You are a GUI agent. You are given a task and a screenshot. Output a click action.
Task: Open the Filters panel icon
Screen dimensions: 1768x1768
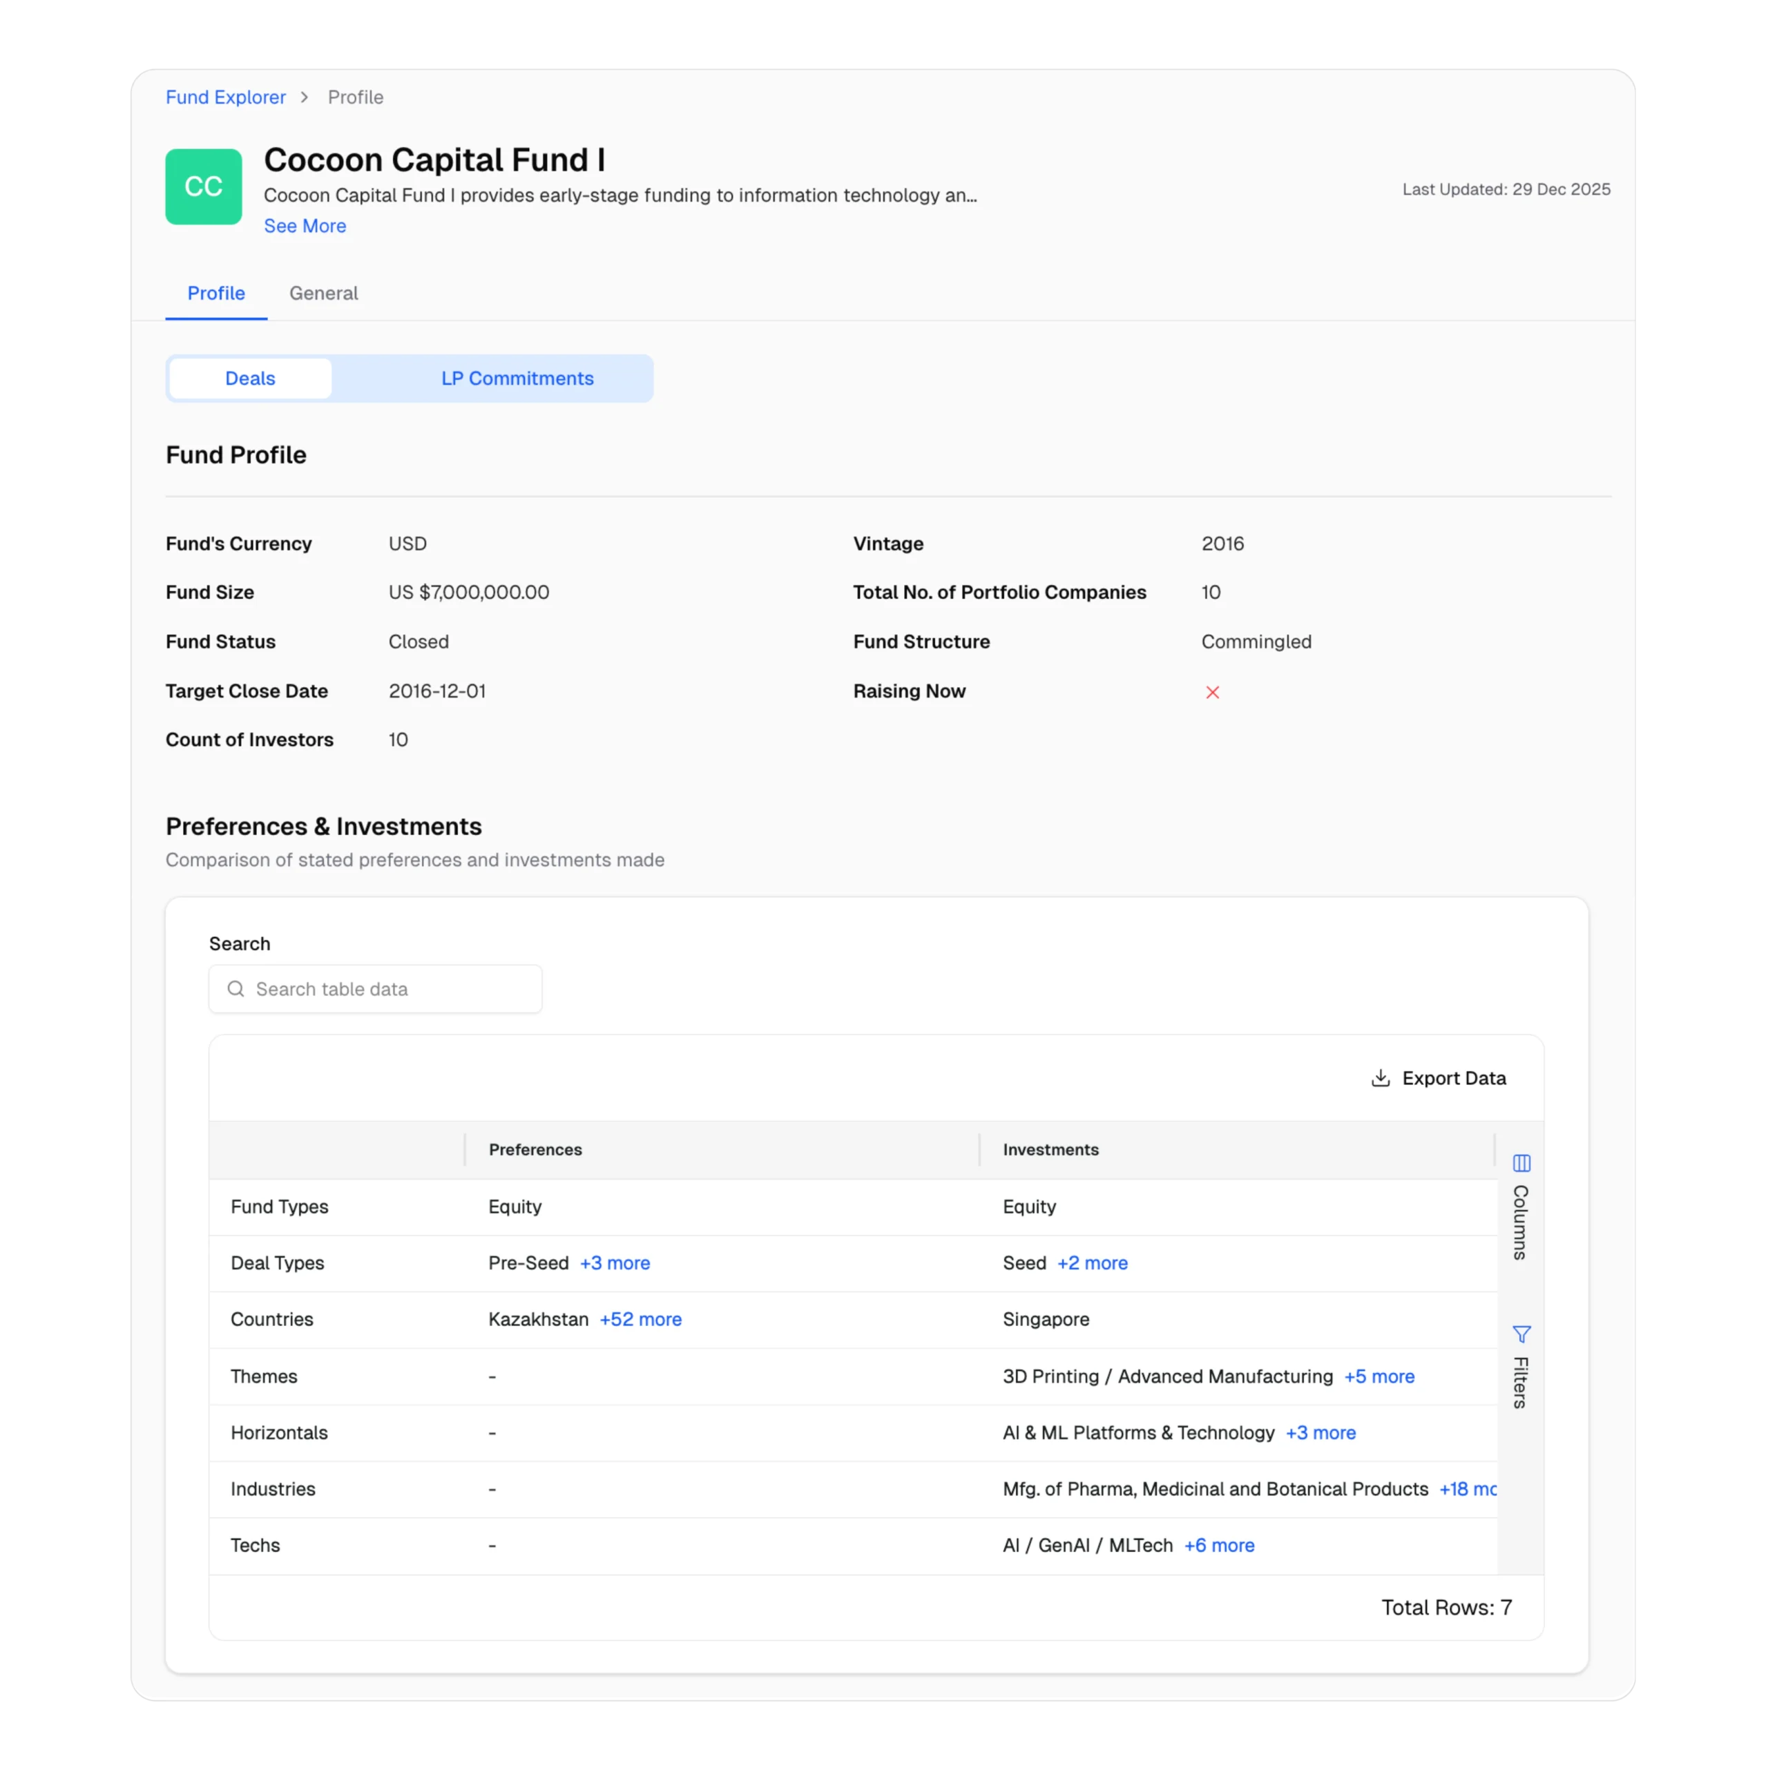click(x=1522, y=1334)
